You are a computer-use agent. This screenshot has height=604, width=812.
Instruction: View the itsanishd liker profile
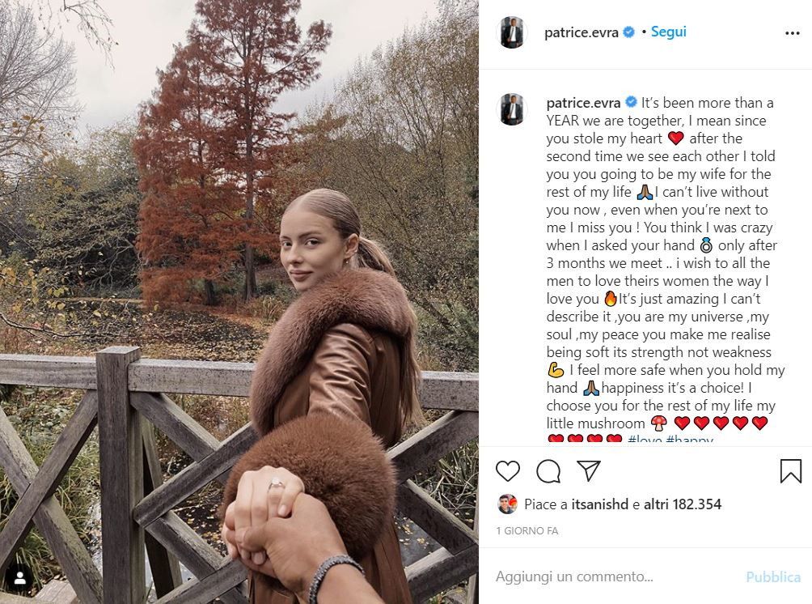[x=595, y=504]
